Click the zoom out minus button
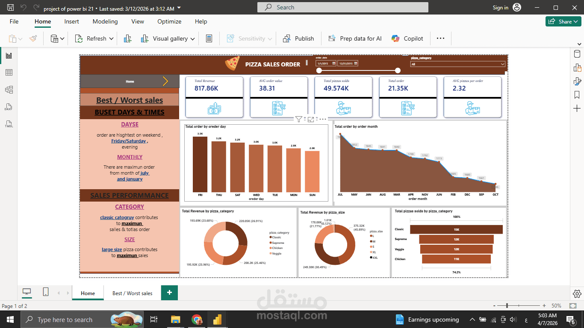The height and width of the screenshot is (328, 584). pos(494,306)
